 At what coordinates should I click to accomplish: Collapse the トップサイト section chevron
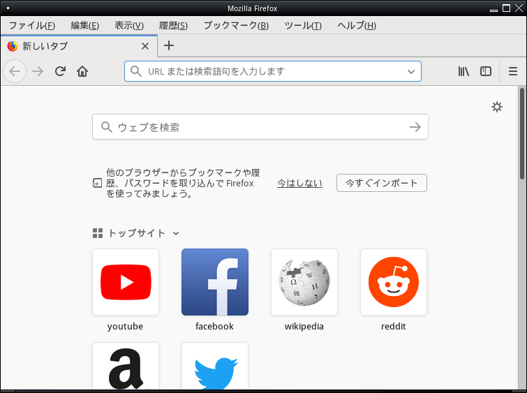pos(176,233)
